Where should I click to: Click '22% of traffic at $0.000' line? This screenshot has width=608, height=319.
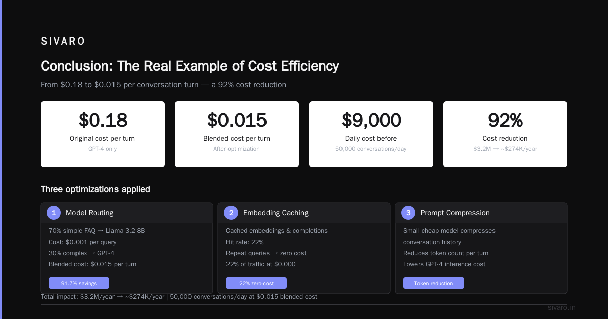[x=261, y=264]
